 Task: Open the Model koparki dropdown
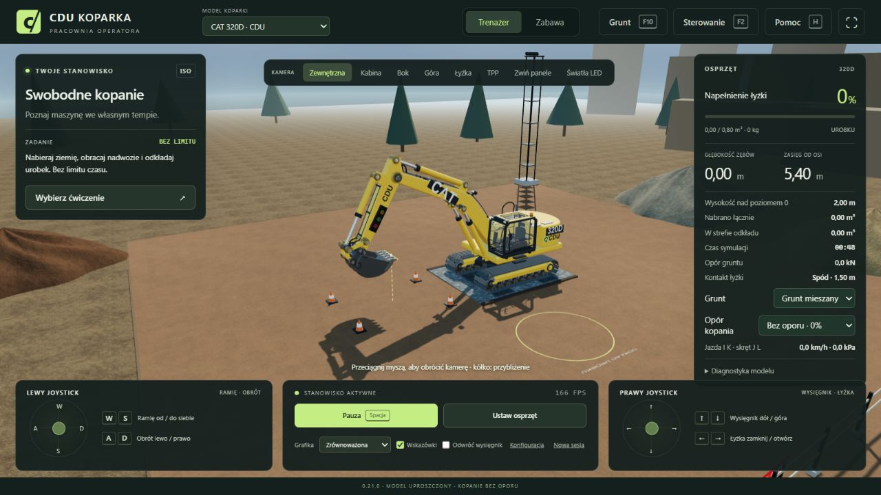pyautogui.click(x=266, y=27)
